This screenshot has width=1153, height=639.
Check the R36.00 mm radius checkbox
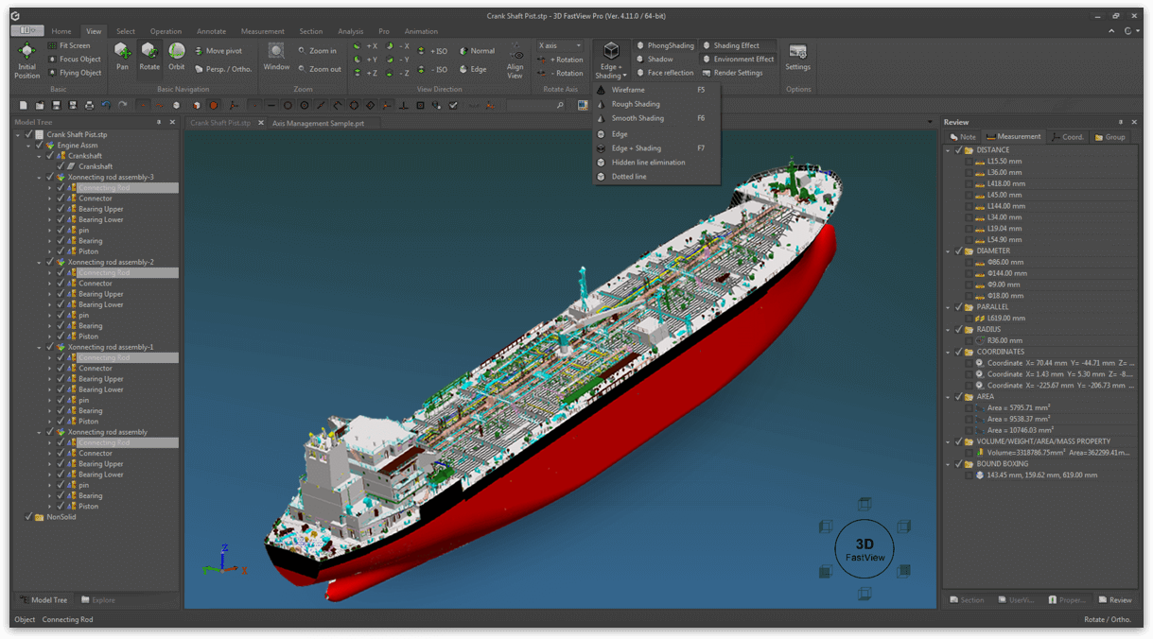(x=968, y=340)
